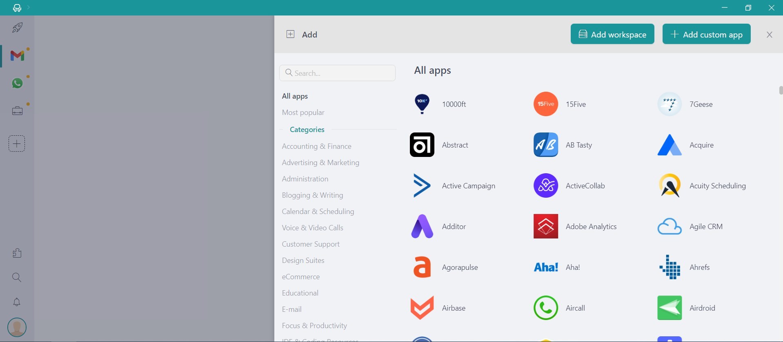Click the Add custom app button
This screenshot has height=342, width=783.
pos(706,34)
